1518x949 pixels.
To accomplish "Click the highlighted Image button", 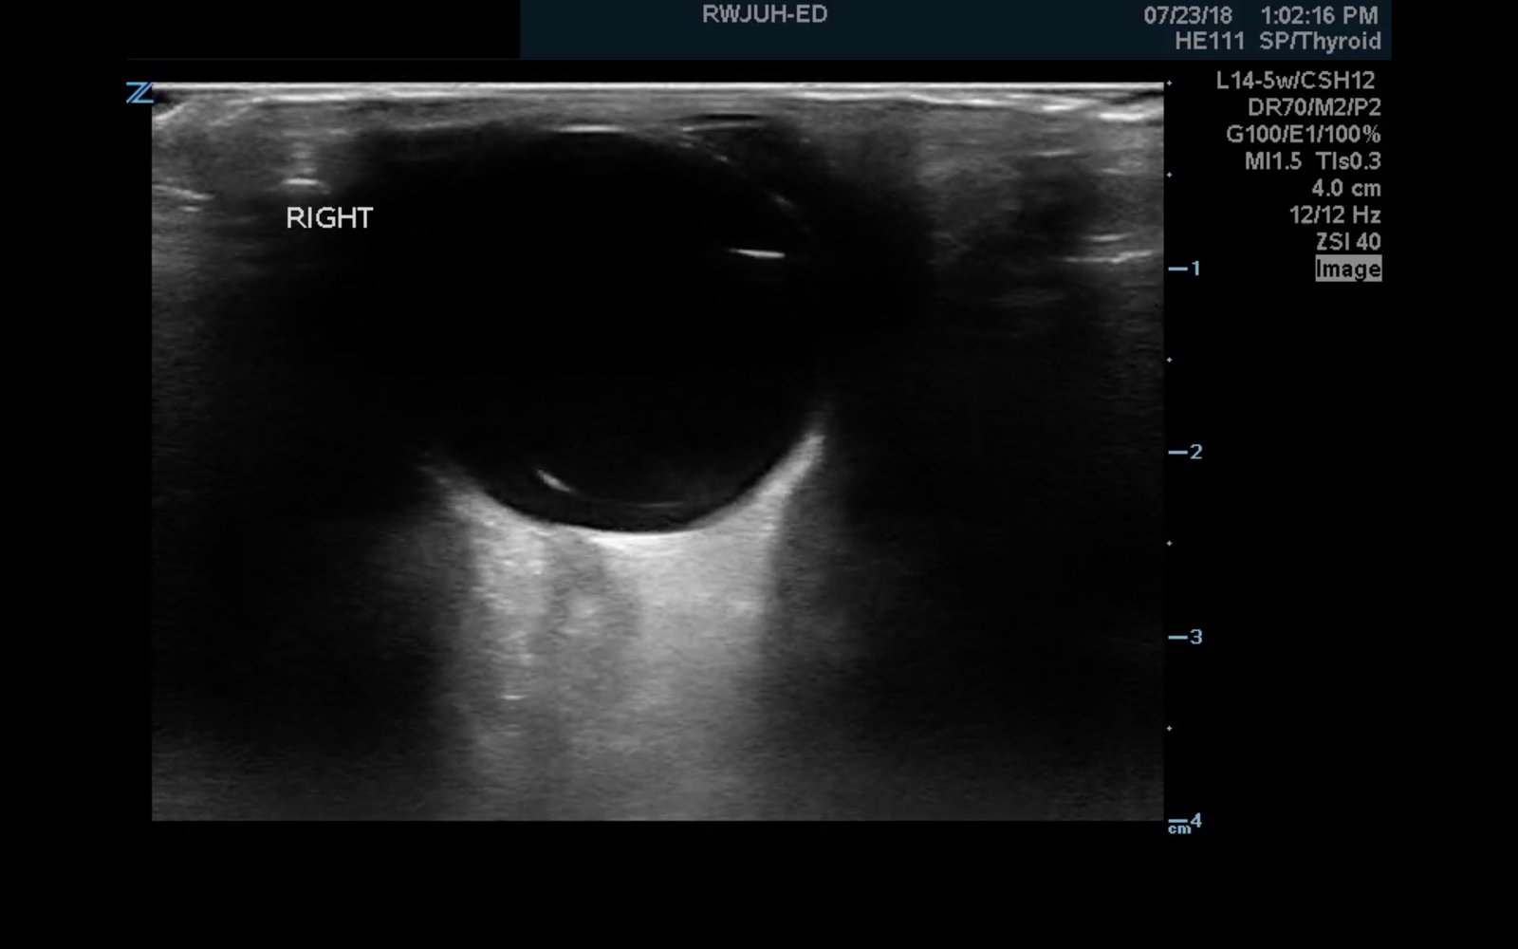I will (x=1347, y=270).
